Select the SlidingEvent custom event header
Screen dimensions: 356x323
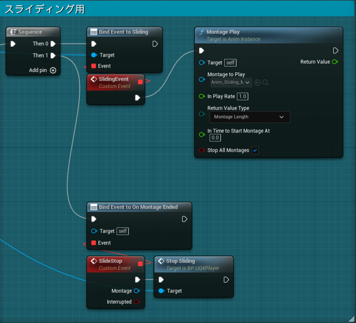click(116, 82)
